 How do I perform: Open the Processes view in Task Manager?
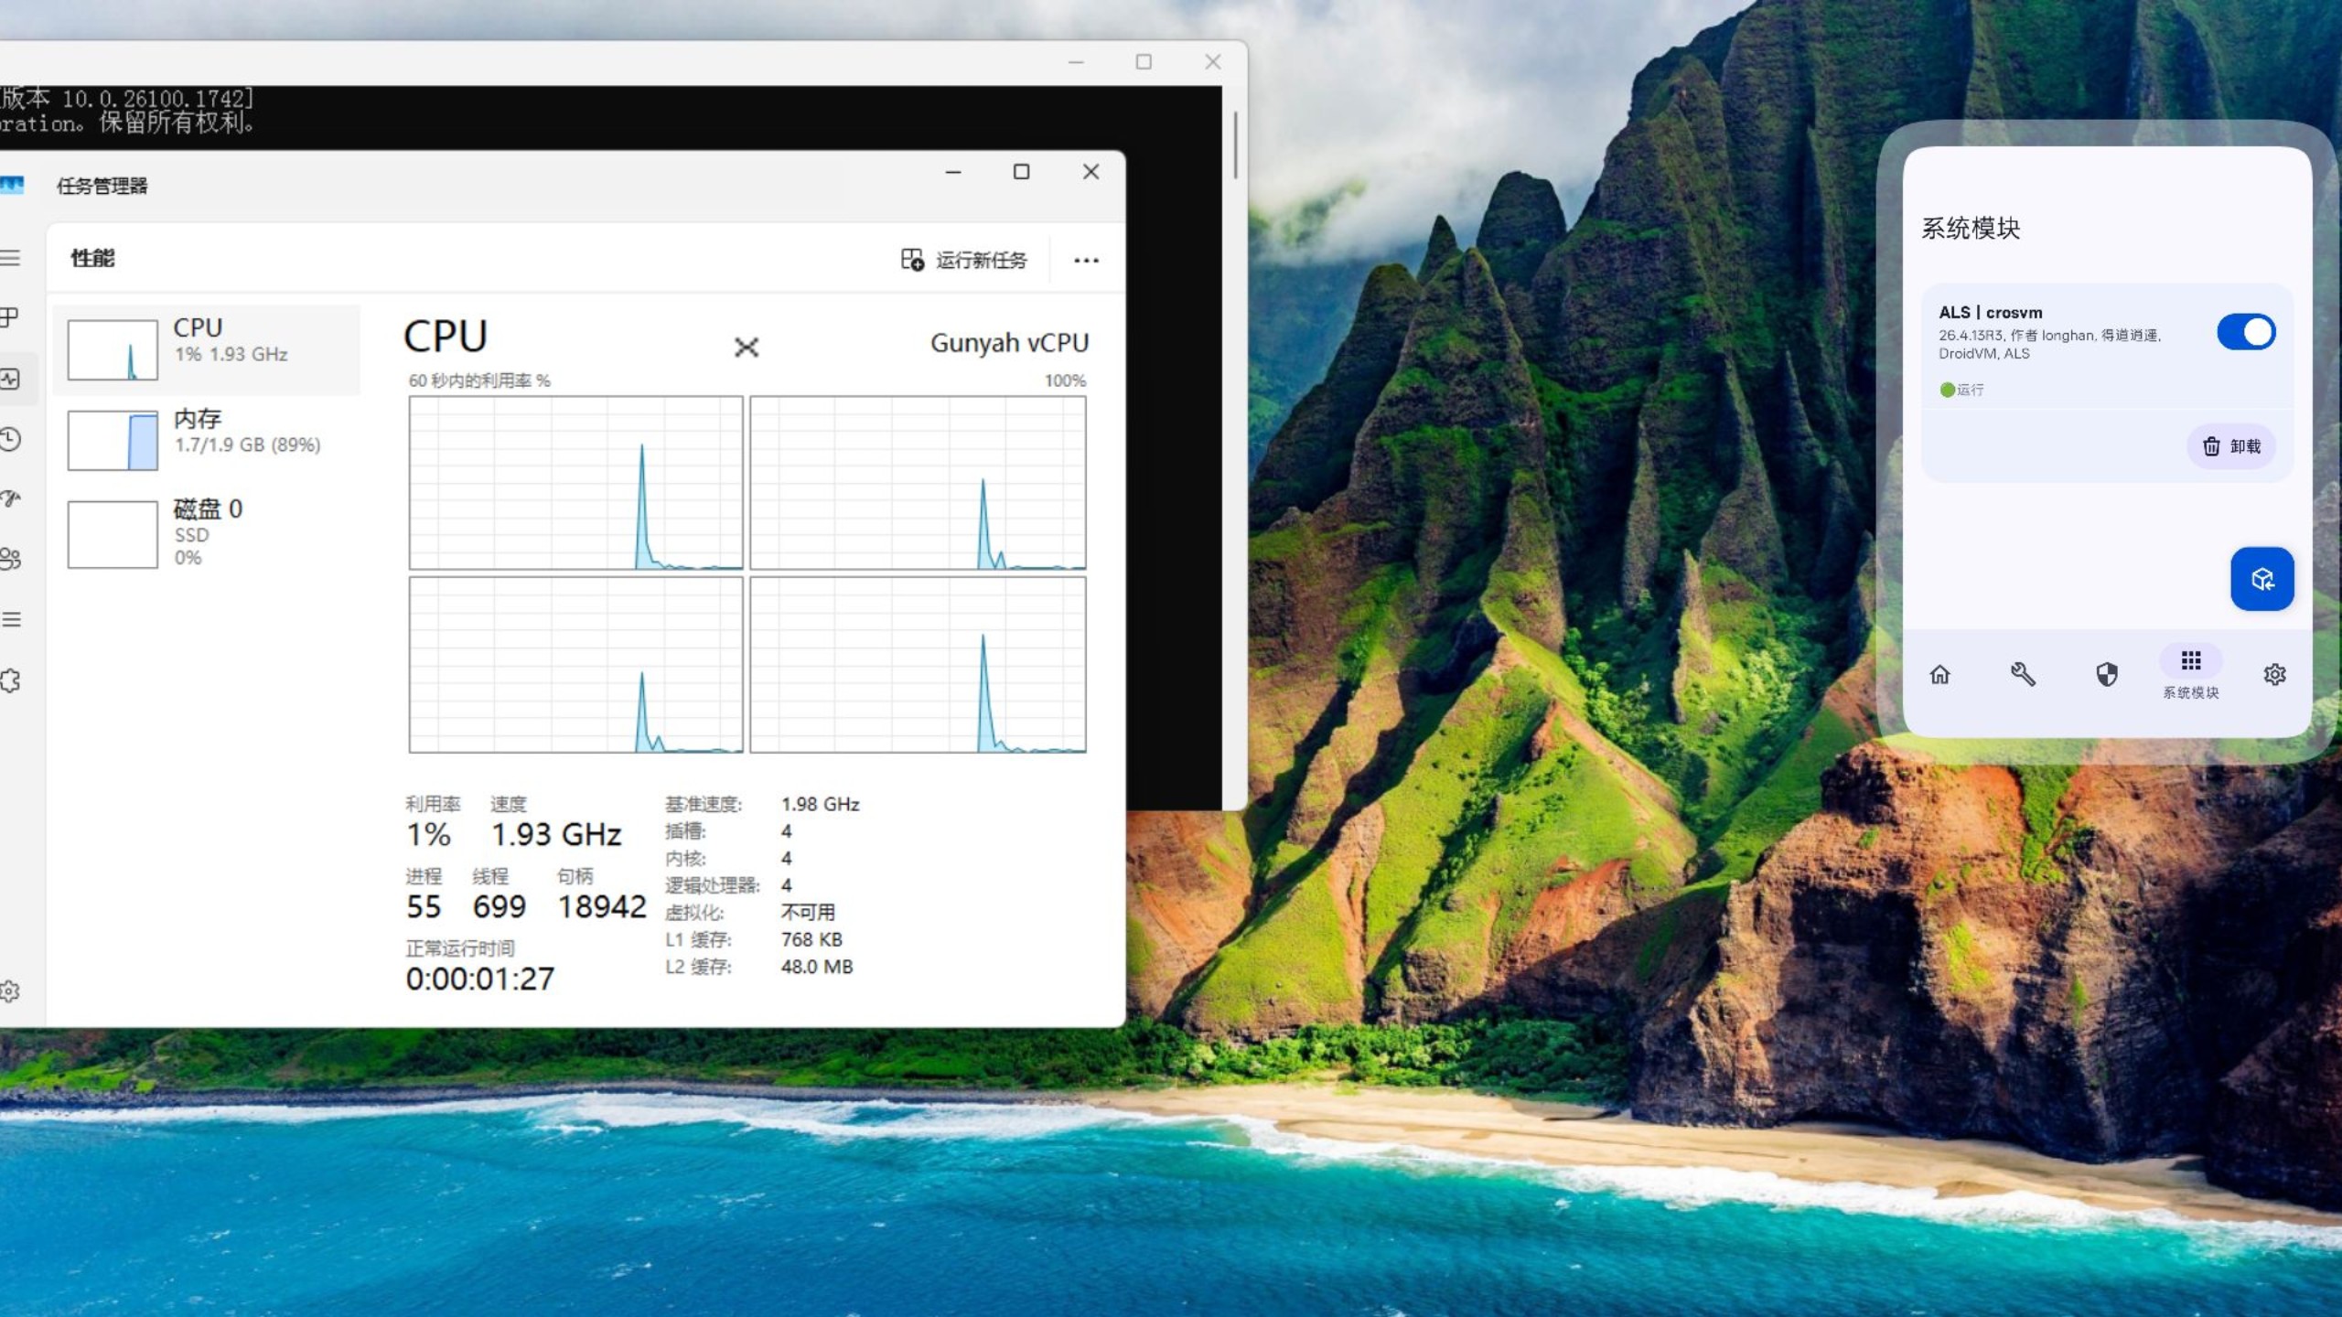12,318
